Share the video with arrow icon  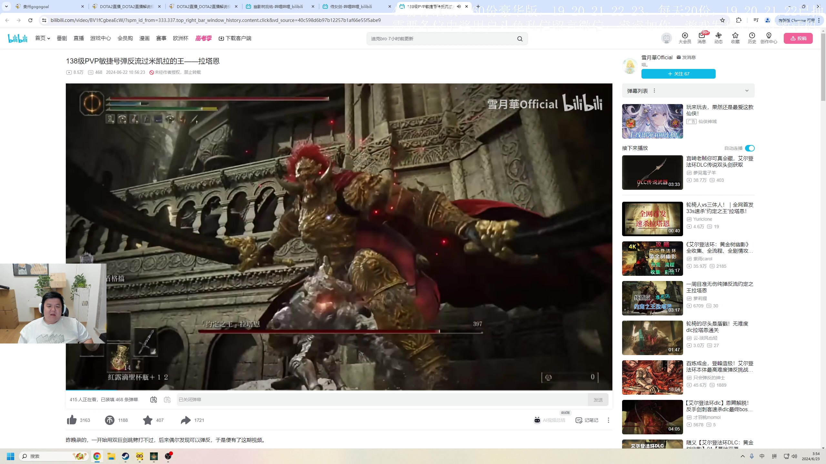pos(186,420)
